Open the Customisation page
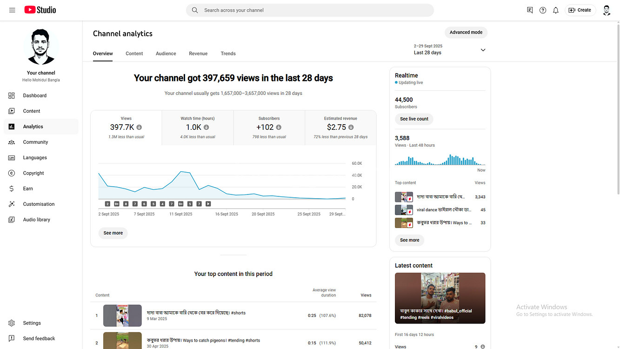Screen dimensions: 620x349 click(x=39, y=204)
